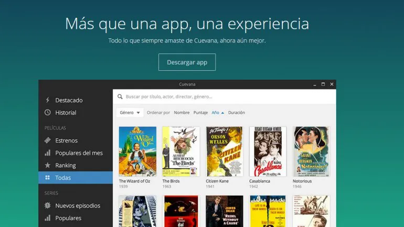Click Notorious title text
The height and width of the screenshot is (227, 404).
(x=302, y=181)
